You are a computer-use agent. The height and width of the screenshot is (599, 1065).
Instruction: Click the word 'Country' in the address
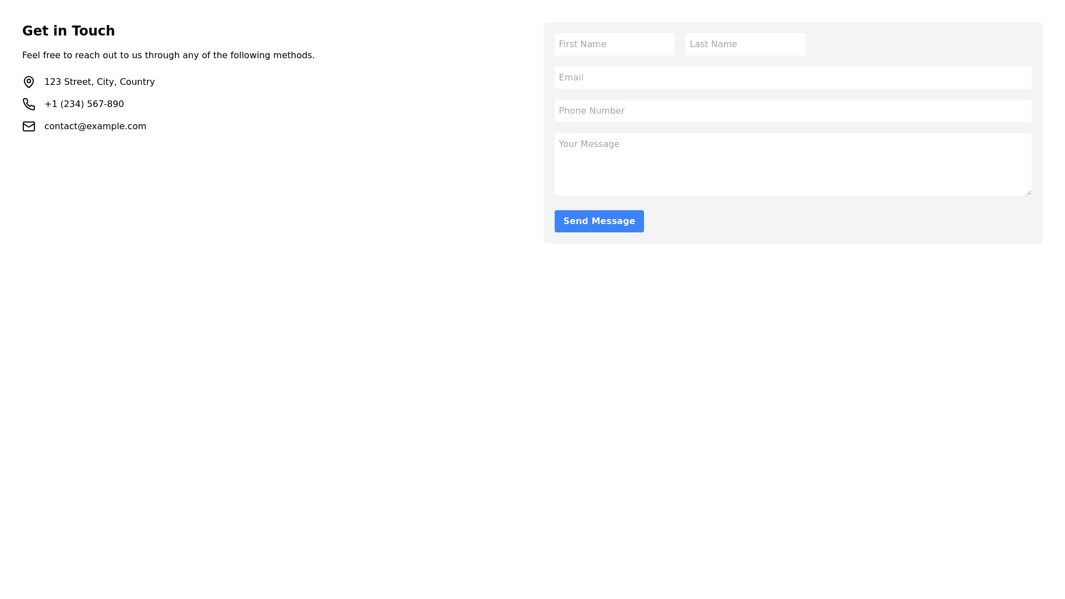137,82
